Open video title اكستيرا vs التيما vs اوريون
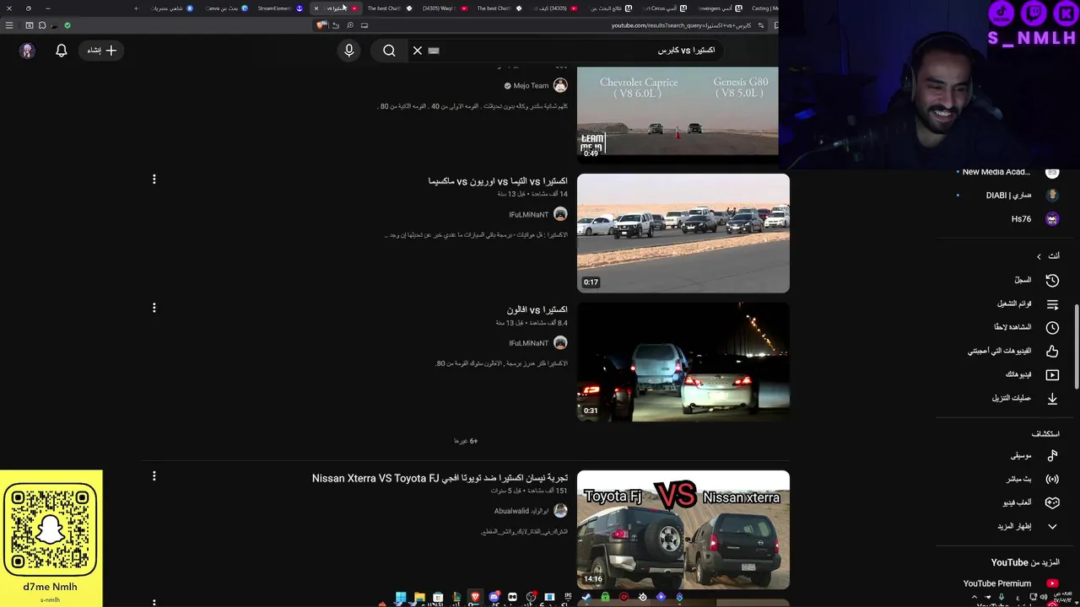The height and width of the screenshot is (607, 1080). pyautogui.click(x=498, y=181)
